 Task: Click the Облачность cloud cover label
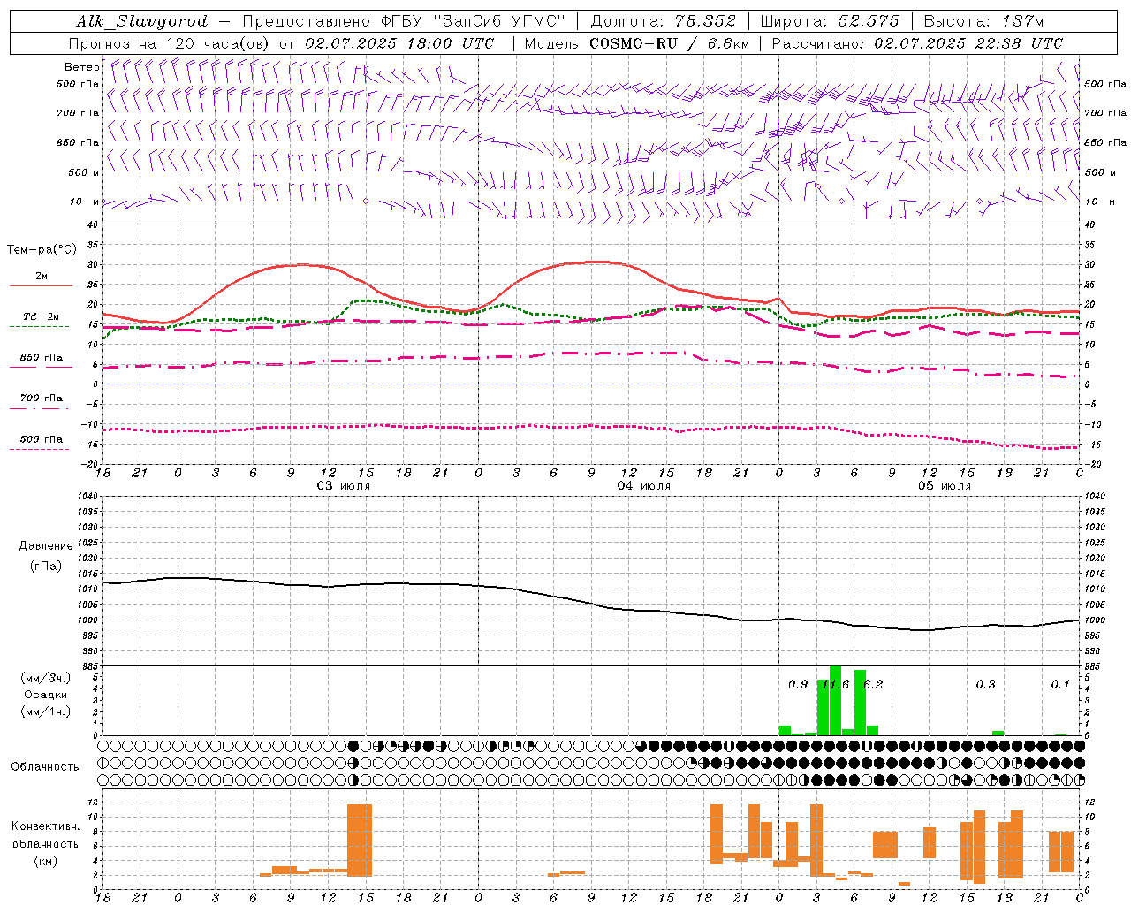(x=45, y=766)
